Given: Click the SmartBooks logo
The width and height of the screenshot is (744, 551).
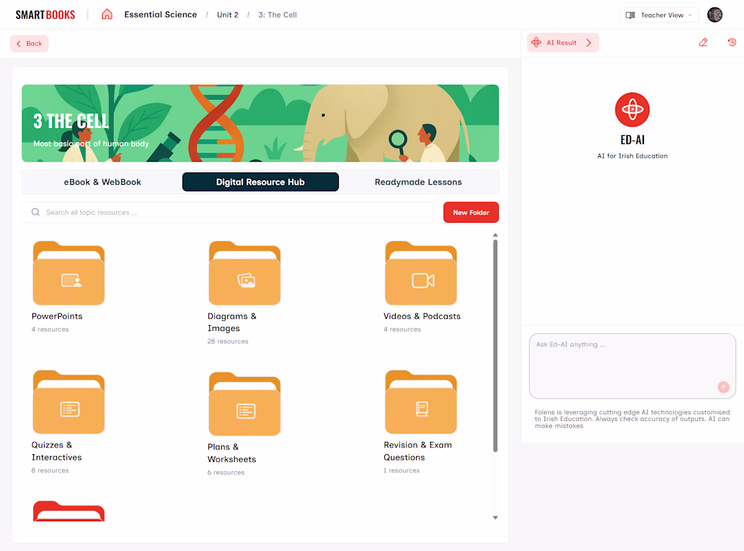Looking at the screenshot, I should (x=45, y=15).
